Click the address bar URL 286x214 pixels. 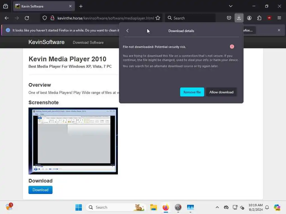[106, 18]
